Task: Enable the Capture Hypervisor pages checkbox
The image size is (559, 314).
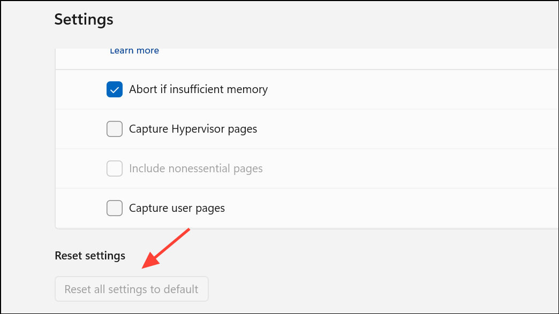Action: point(115,129)
